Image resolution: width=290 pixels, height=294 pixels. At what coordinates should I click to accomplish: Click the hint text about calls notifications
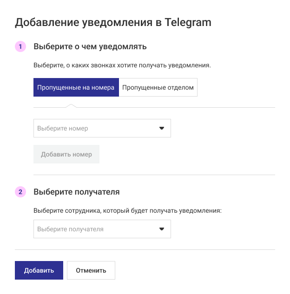click(122, 65)
